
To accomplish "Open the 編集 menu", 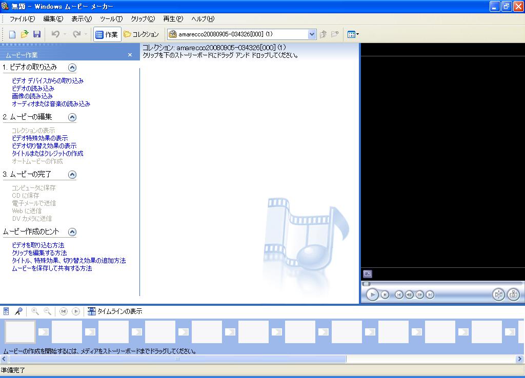I will click(x=53, y=19).
